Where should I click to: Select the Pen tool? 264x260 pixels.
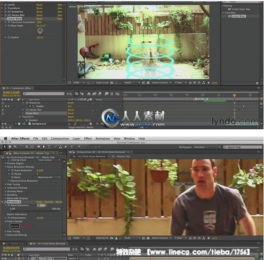(x=44, y=147)
